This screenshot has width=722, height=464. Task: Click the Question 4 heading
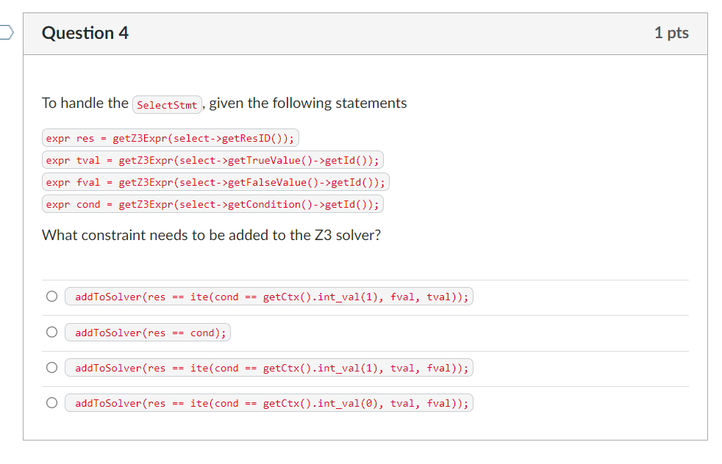(85, 33)
